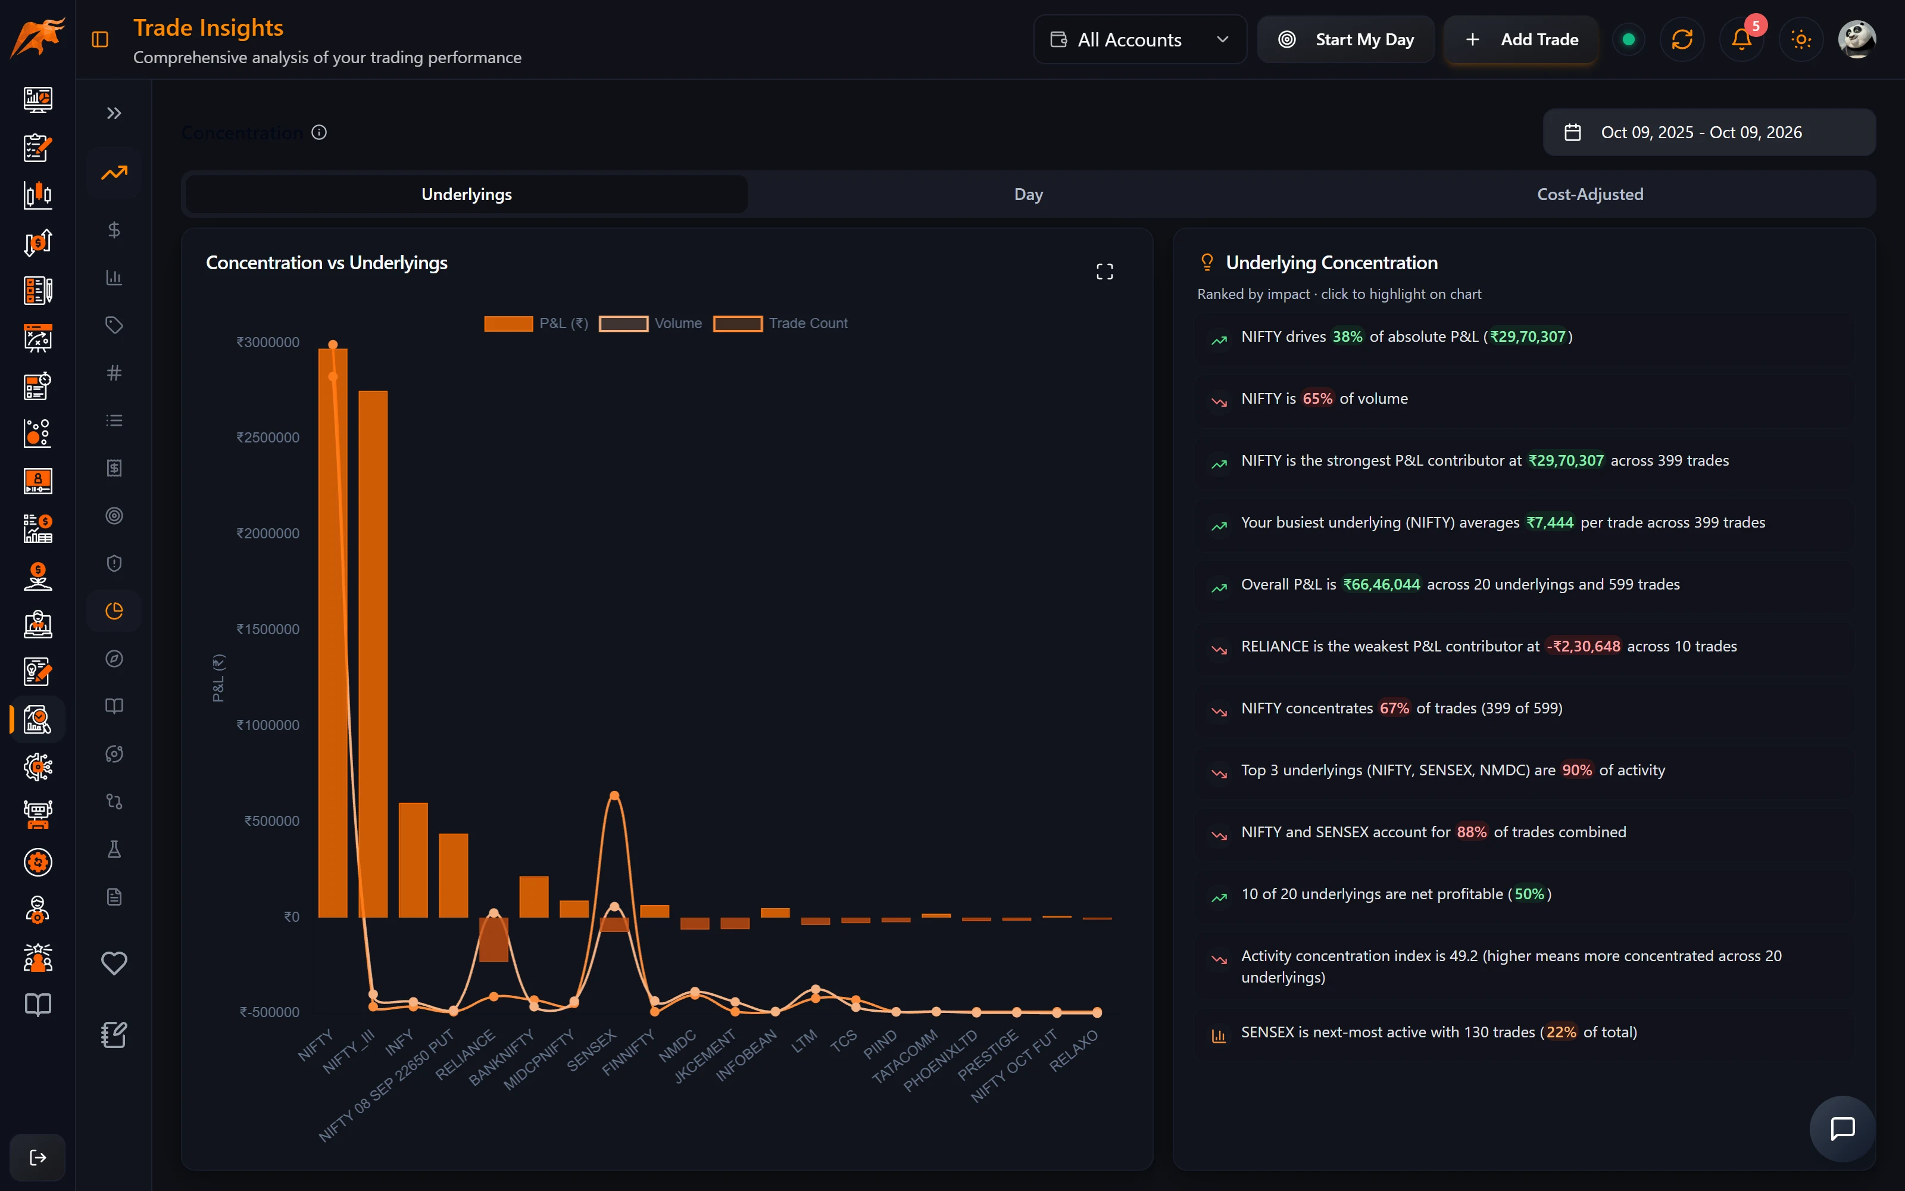The image size is (1905, 1191).
Task: Select the tag icon in secondary sidebar
Action: 114,325
